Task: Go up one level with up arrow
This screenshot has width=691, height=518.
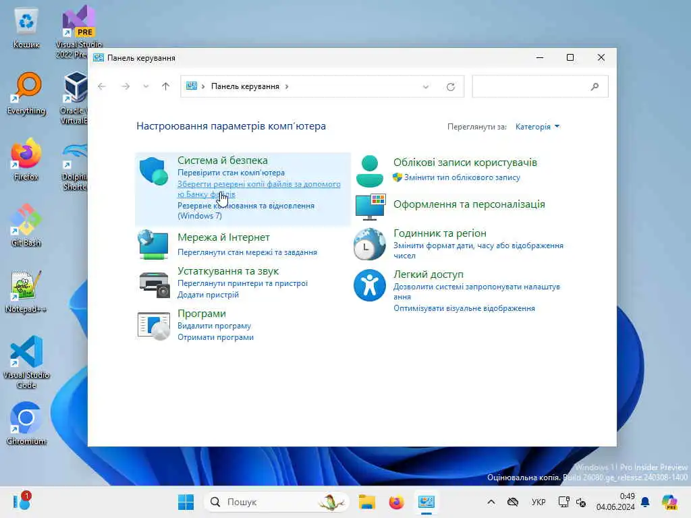Action: coord(166,86)
